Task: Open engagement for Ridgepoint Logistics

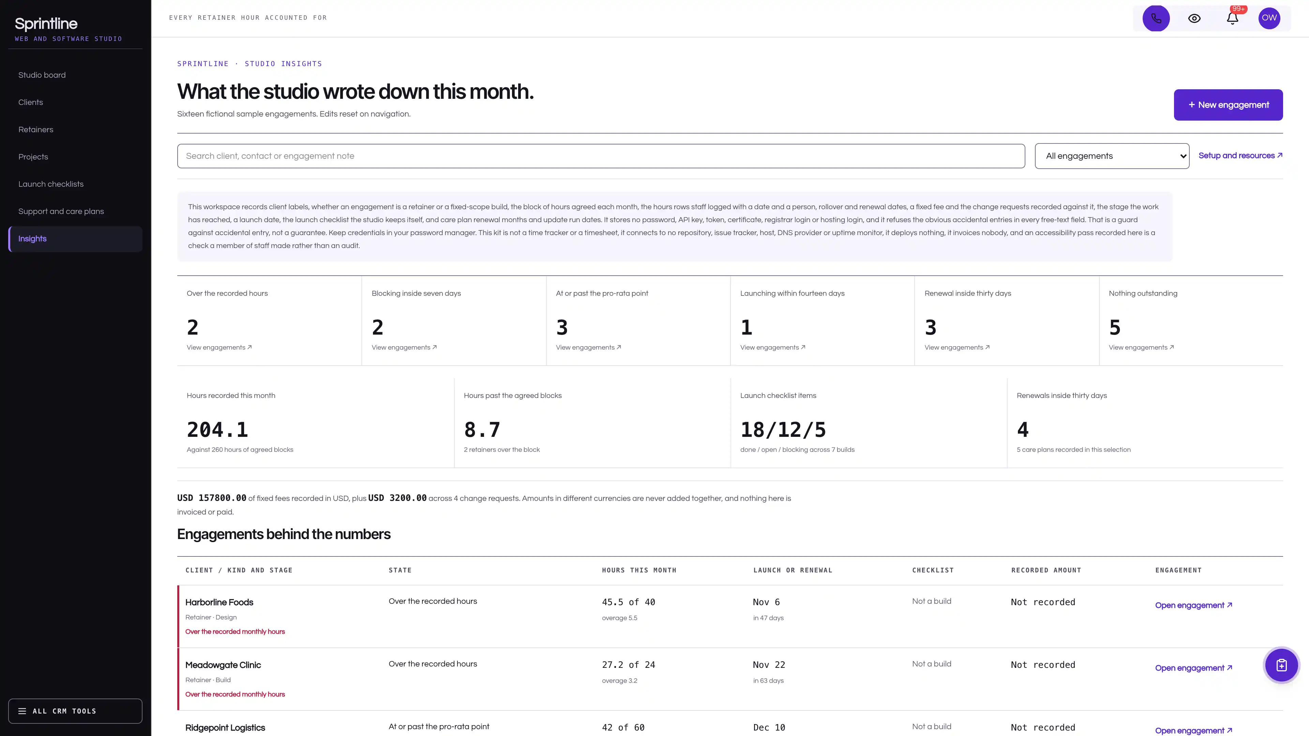Action: [1194, 731]
